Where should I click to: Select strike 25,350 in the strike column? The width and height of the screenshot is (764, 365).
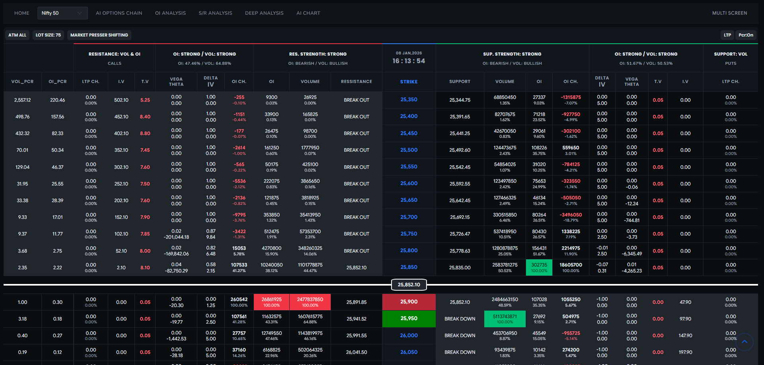[x=409, y=100]
